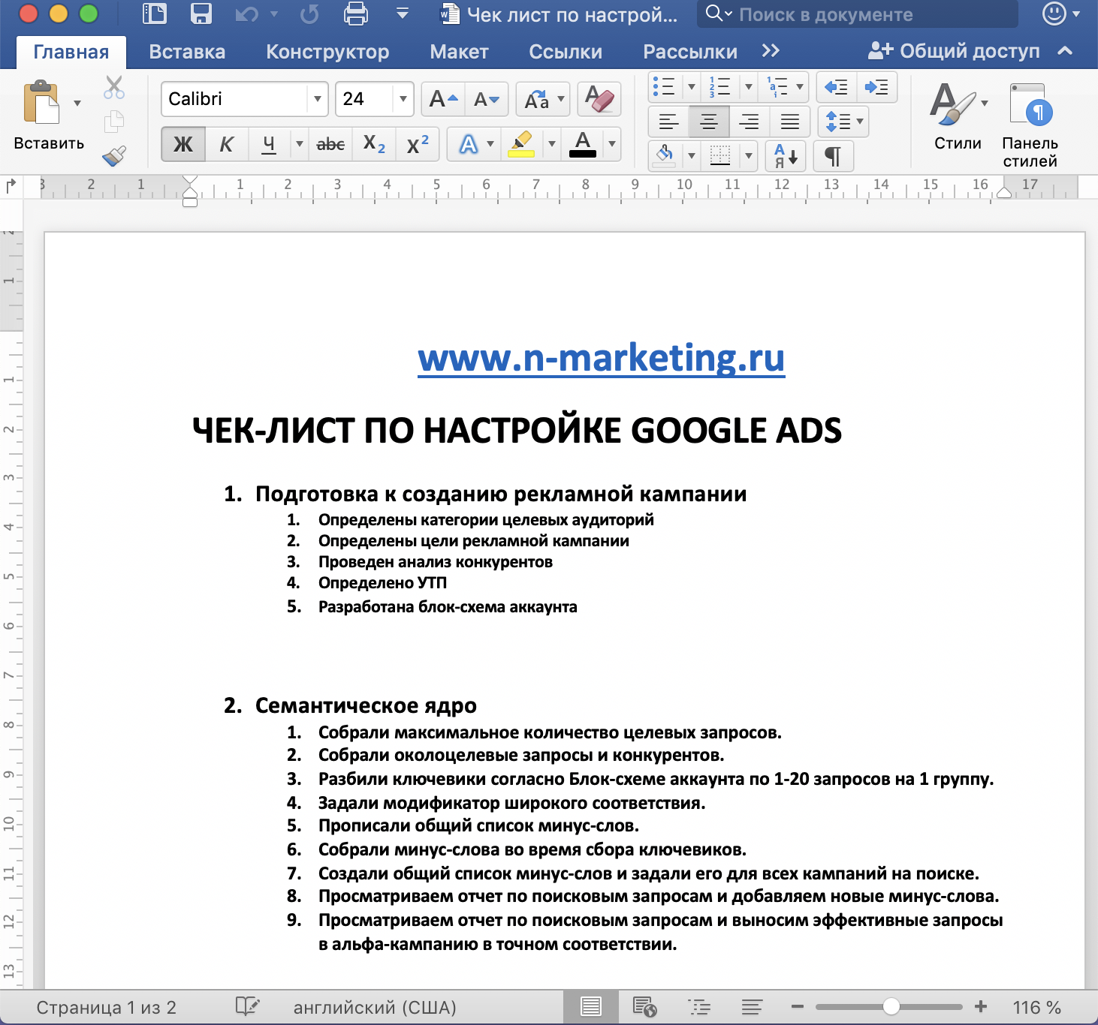The height and width of the screenshot is (1025, 1098).
Task: Expand bullet list style dropdown arrow
Action: (x=692, y=87)
